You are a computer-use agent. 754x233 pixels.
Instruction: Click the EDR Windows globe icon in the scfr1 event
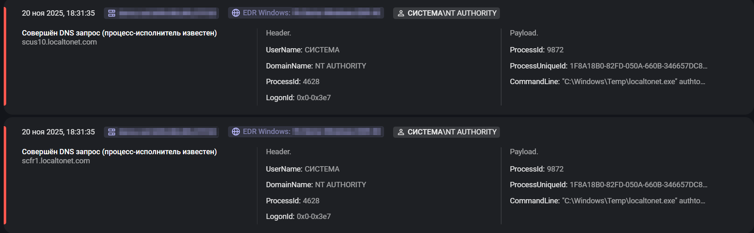pyautogui.click(x=236, y=132)
